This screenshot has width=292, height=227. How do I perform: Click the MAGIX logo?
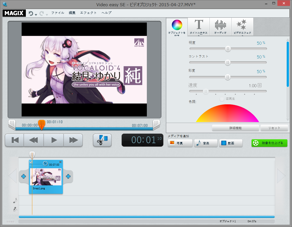pos(14,13)
